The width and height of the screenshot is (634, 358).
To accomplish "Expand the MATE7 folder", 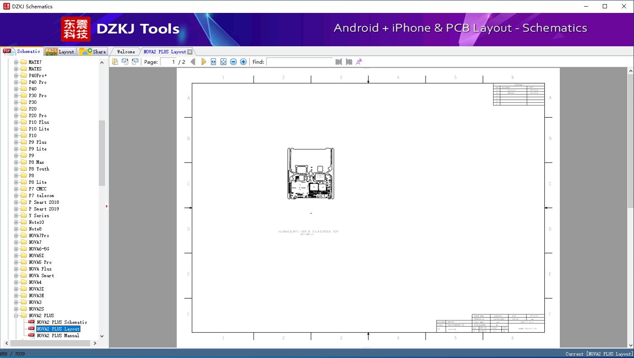I will [16, 62].
